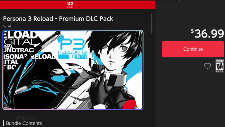Click the faint RPG Site watermark under title
The width and height of the screenshot is (225, 127).
[x=75, y=23]
